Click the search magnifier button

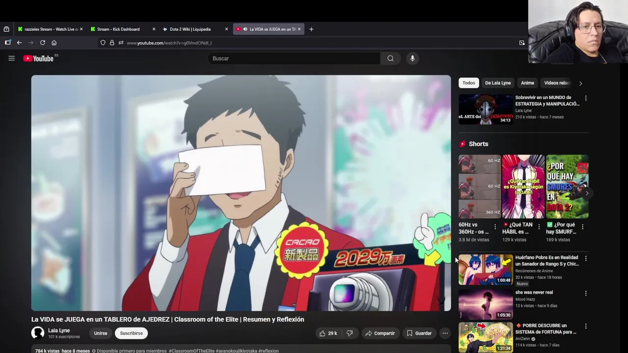(391, 58)
